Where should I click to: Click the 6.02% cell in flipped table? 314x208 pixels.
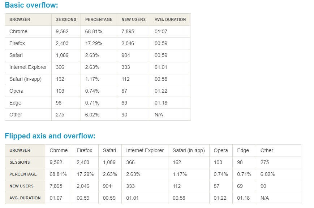267,174
